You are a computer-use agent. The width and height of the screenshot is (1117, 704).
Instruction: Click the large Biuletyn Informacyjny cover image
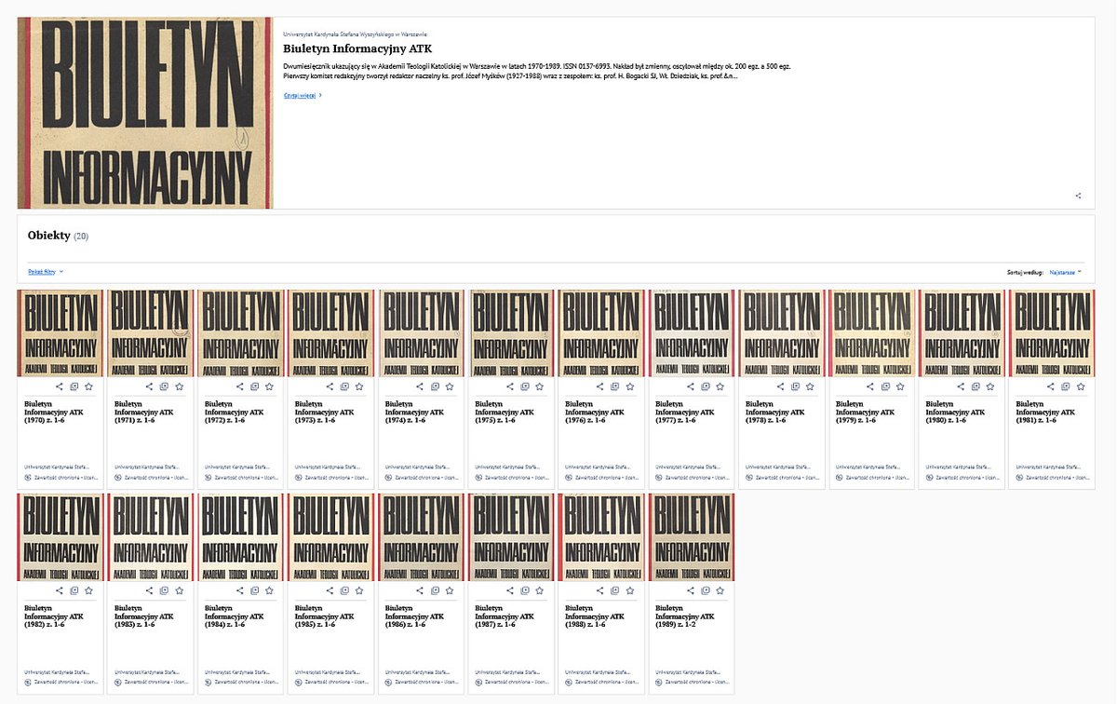(145, 113)
